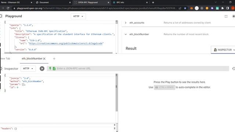Toggle the browser side panel icon
This screenshot has height=132, width=235.
pyautogui.click(x=228, y=8)
